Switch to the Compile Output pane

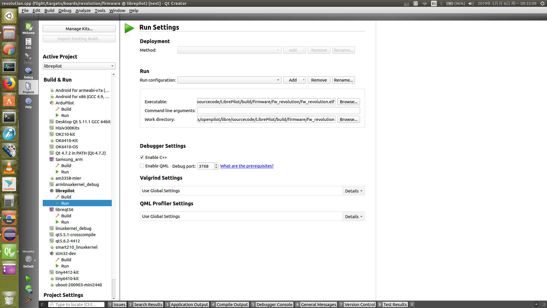click(232, 304)
